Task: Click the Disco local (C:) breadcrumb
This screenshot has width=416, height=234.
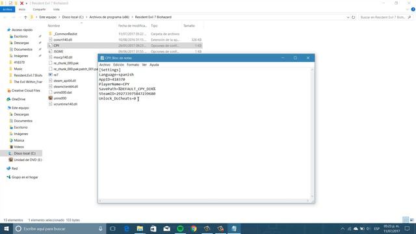Action: 73,17
